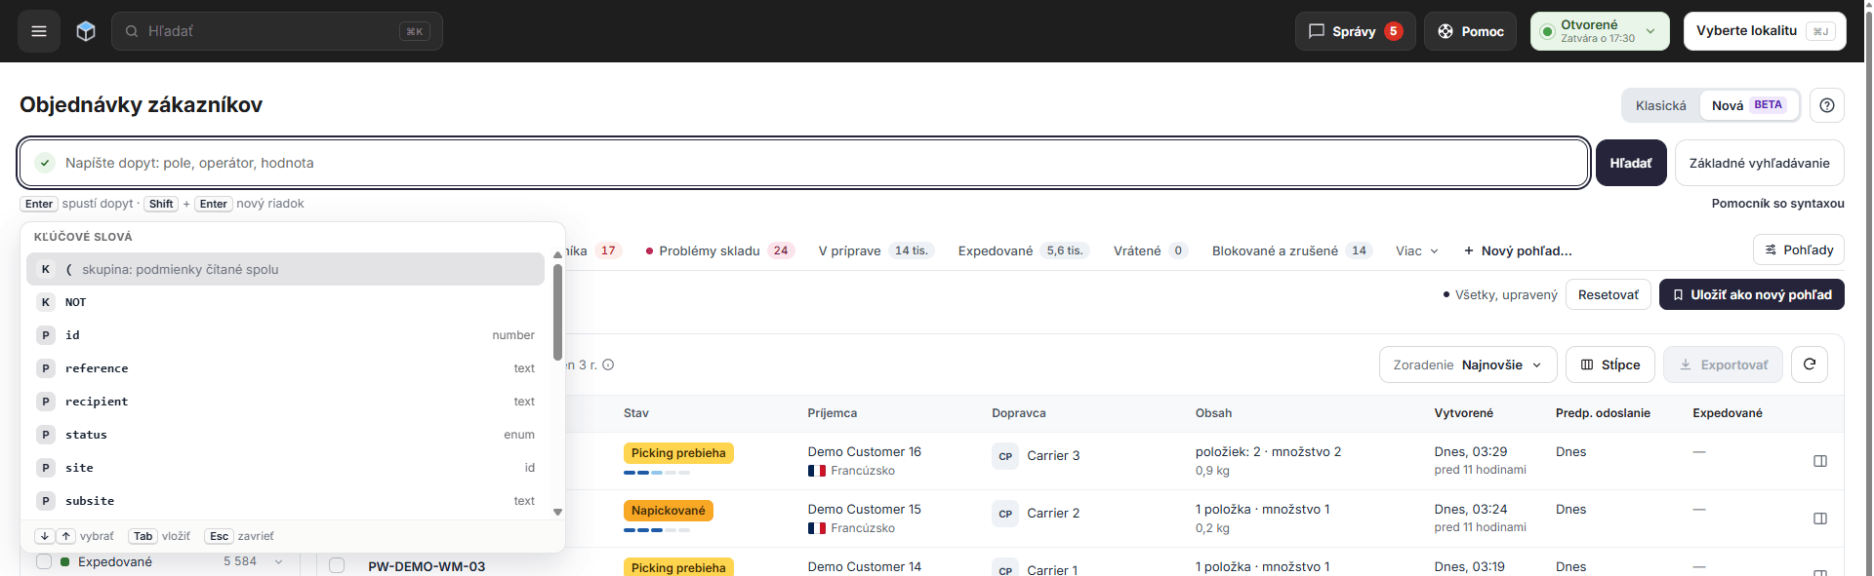
Task: Open Vyberte lokalitu location selector
Action: (x=1764, y=31)
